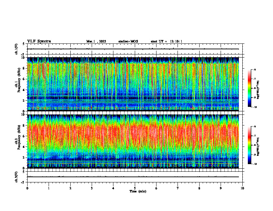Click time axis tick label "5"

click(x=135, y=188)
